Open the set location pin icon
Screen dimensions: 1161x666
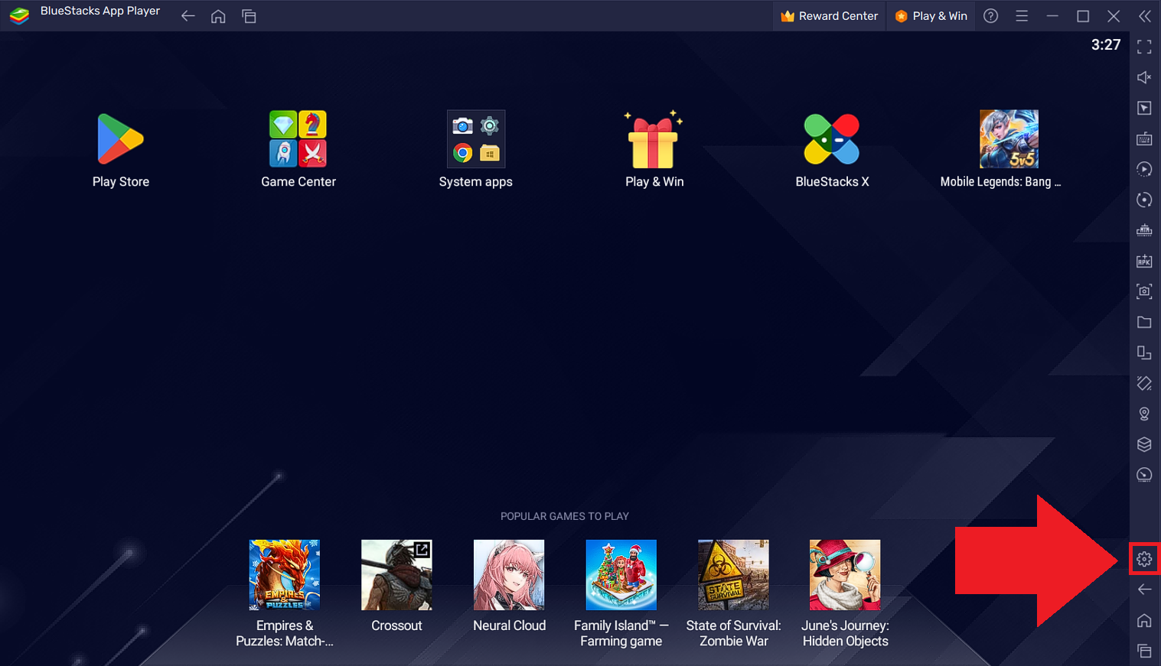pos(1144,414)
